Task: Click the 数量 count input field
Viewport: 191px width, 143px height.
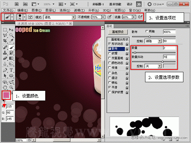Action: 169,48
